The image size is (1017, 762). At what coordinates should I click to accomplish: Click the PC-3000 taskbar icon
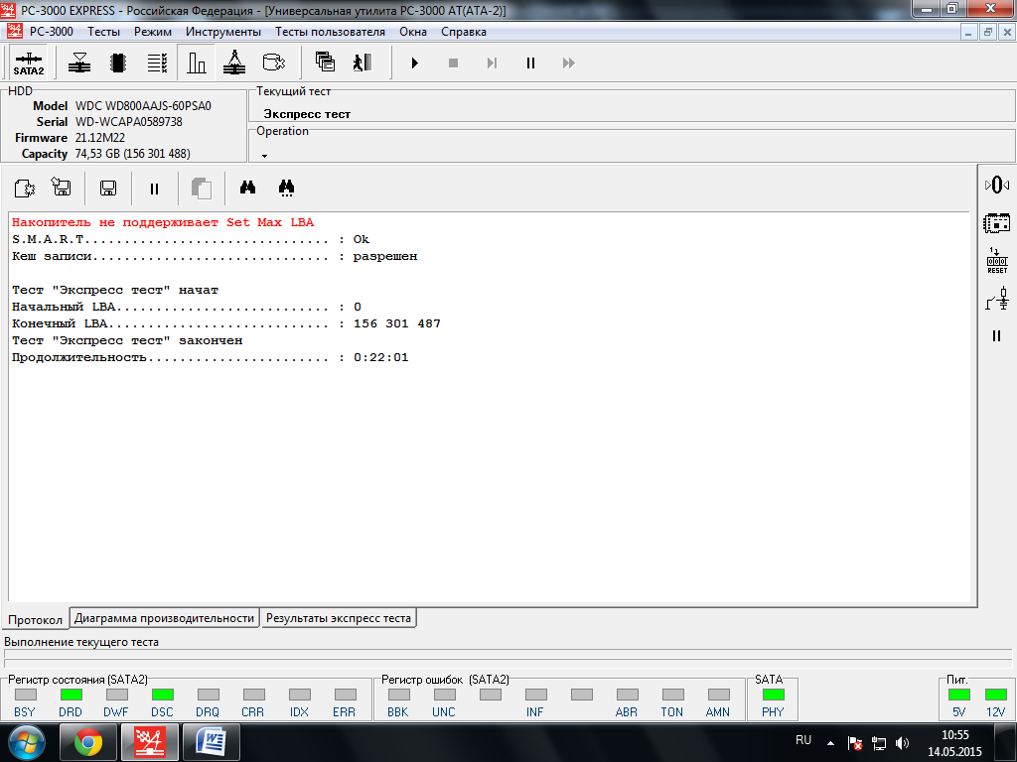click(150, 742)
